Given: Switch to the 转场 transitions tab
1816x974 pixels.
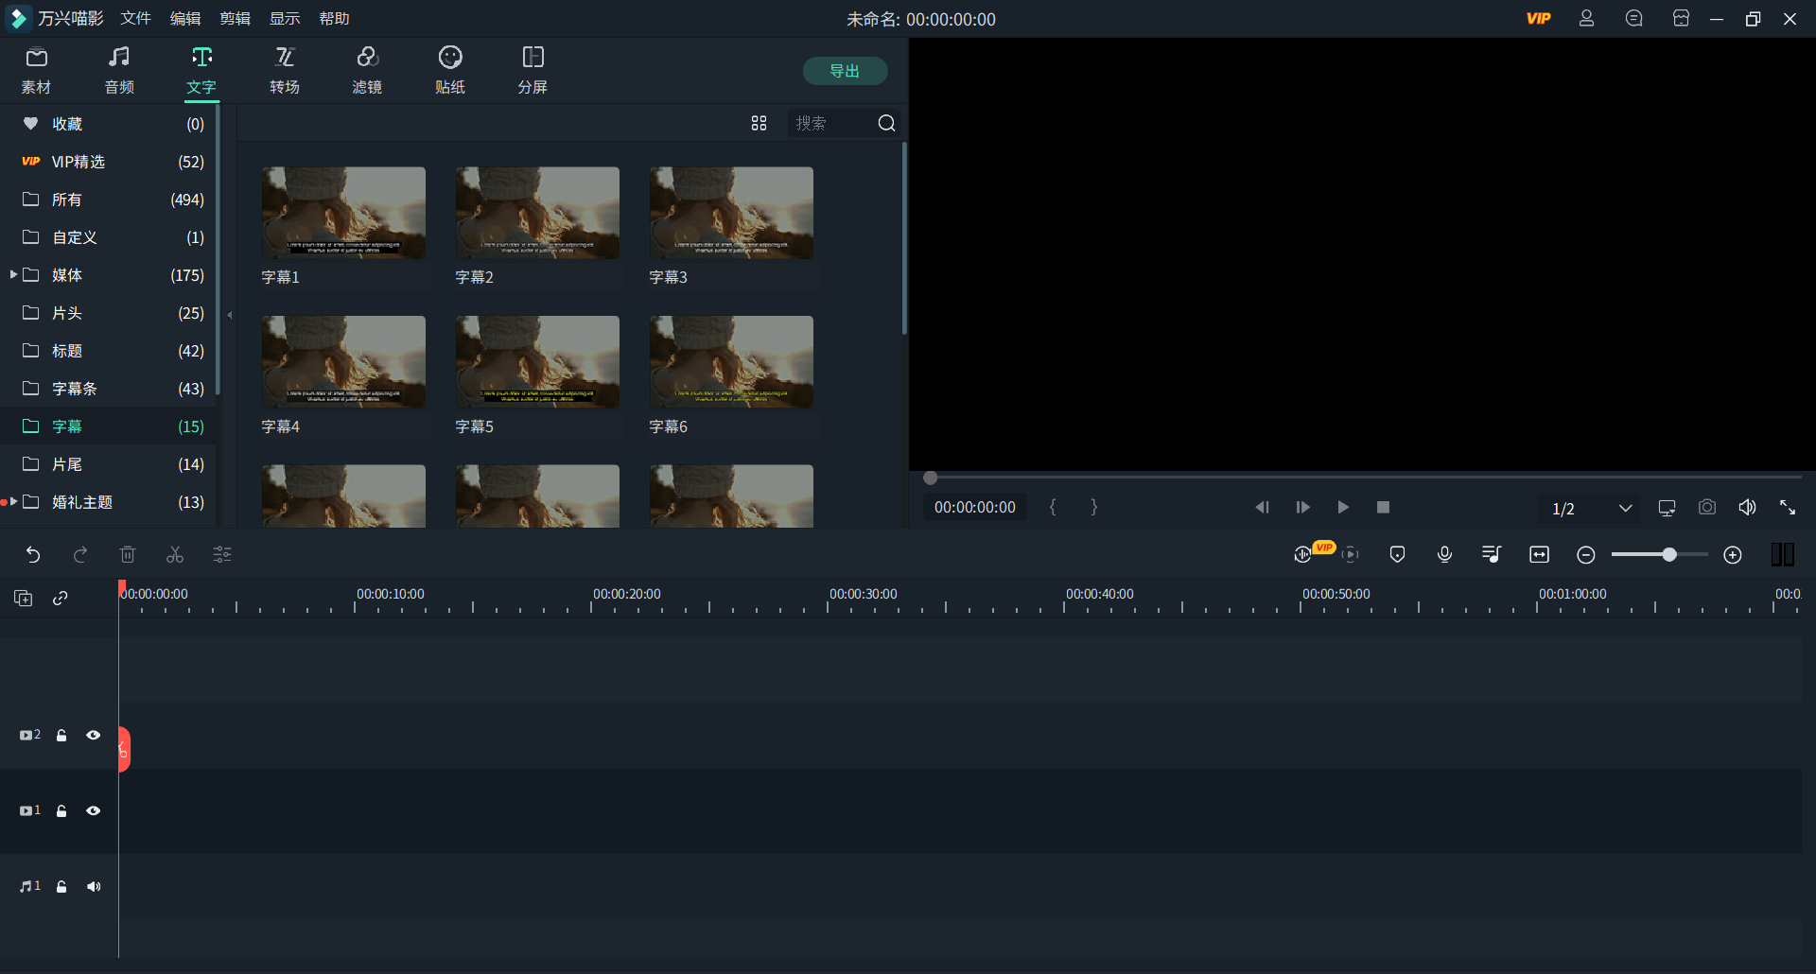Looking at the screenshot, I should coord(285,70).
